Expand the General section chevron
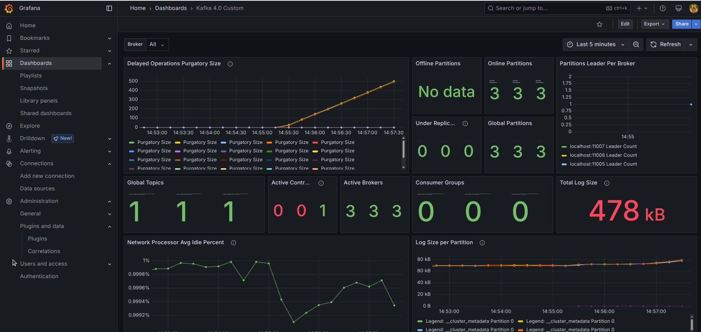The image size is (701, 332). (109, 214)
